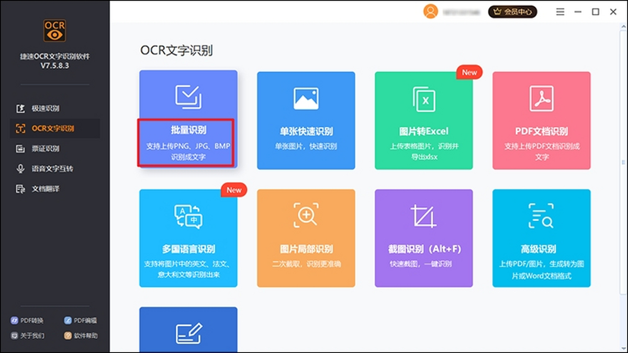
Task: Open the PDF文档识别 card
Action: click(542, 120)
